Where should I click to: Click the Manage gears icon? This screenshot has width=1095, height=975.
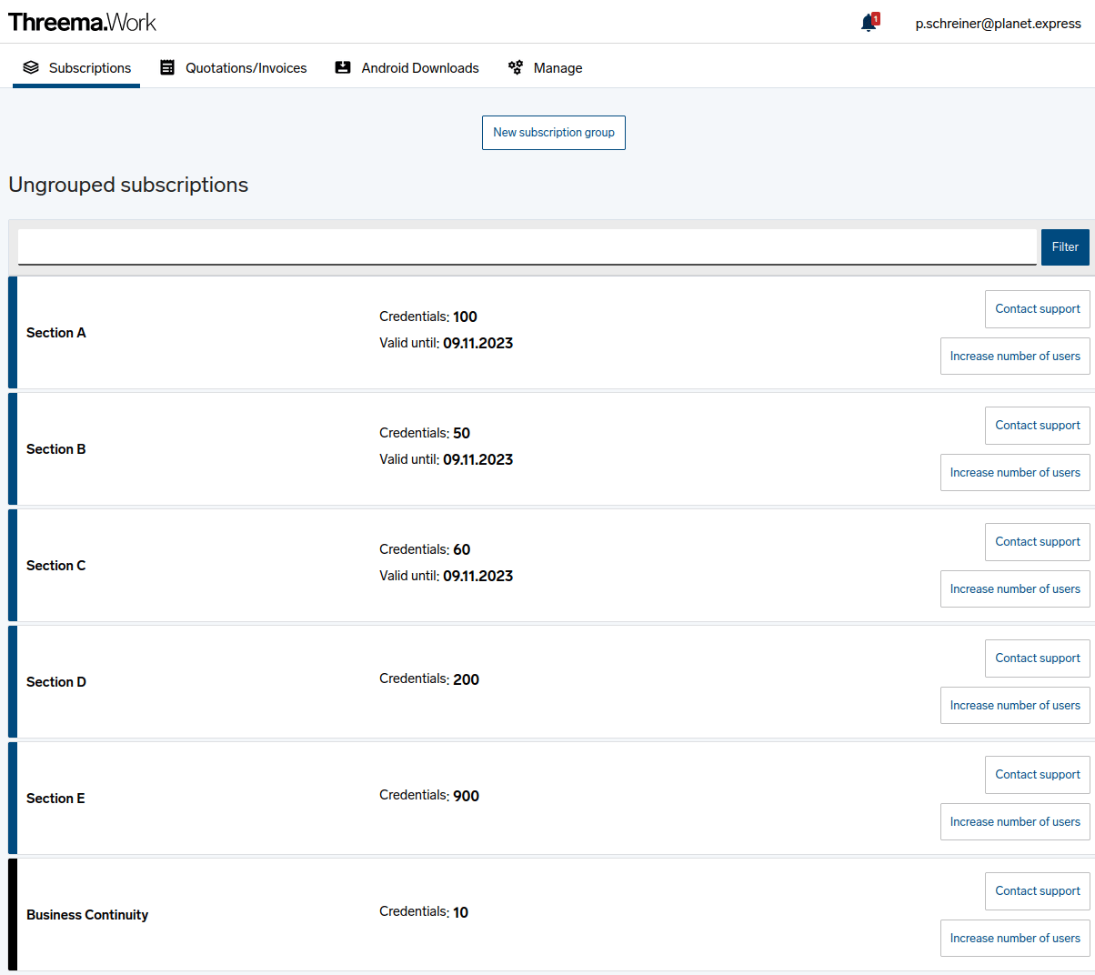pos(516,67)
